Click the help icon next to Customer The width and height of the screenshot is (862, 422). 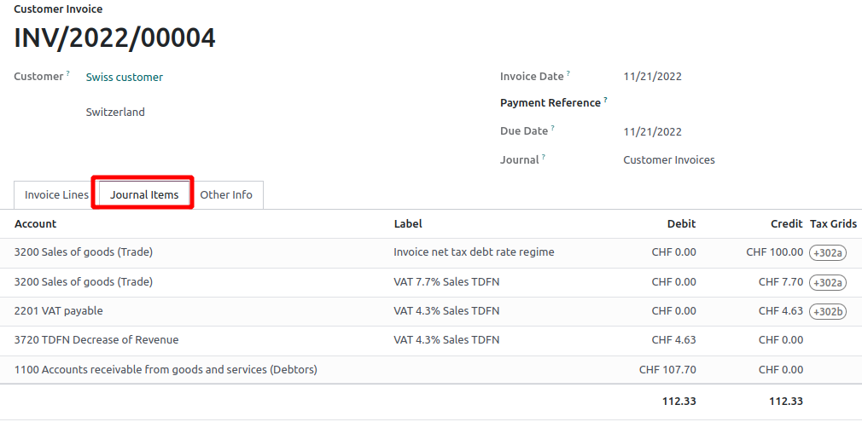[68, 73]
